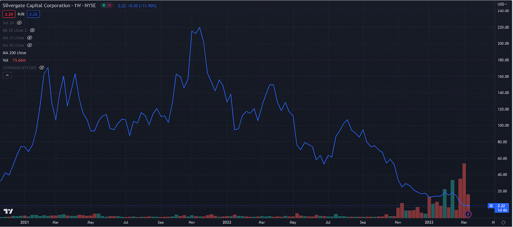Image resolution: width=513 pixels, height=227 pixels.
Task: Toggle visibility of MA 10 close
Action: pyautogui.click(x=30, y=38)
